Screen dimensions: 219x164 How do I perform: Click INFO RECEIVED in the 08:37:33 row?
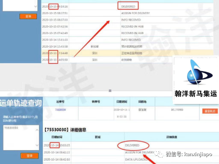click(131, 20)
